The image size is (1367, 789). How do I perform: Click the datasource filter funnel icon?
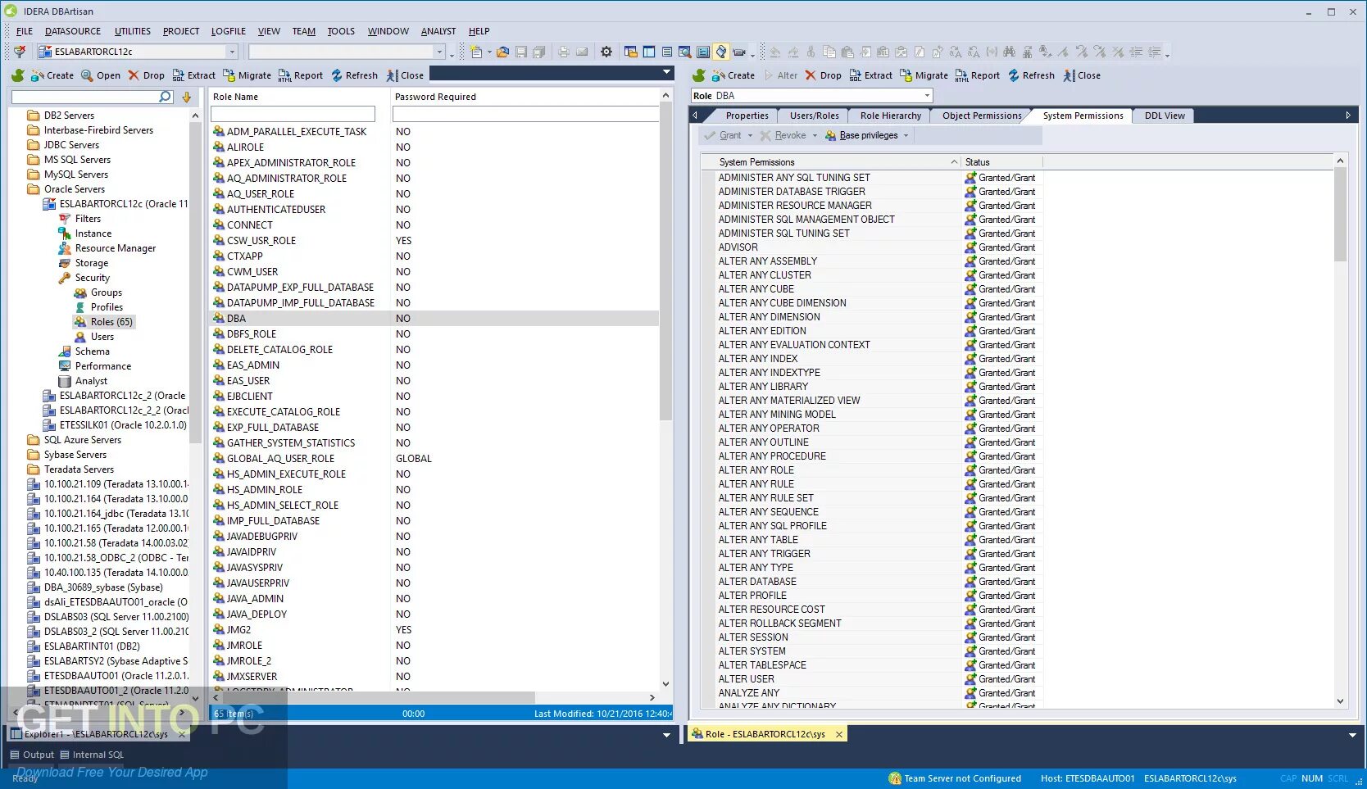20,52
